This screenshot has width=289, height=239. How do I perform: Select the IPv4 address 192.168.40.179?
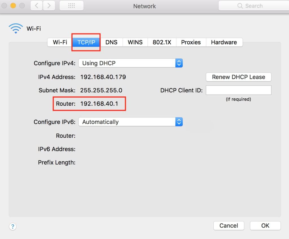[x=103, y=77]
